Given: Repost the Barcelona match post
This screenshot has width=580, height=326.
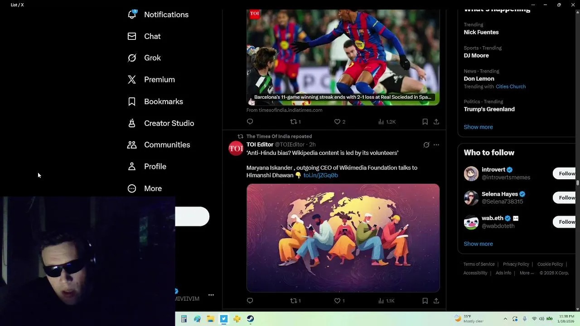Looking at the screenshot, I should [x=295, y=121].
